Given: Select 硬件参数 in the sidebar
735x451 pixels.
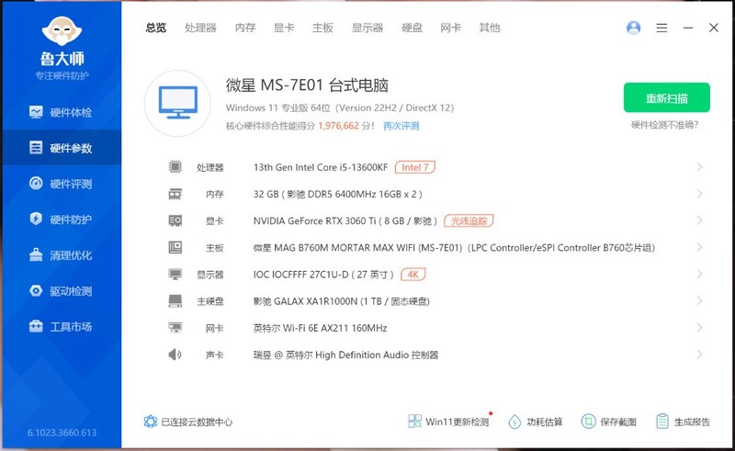Looking at the screenshot, I should 61,148.
